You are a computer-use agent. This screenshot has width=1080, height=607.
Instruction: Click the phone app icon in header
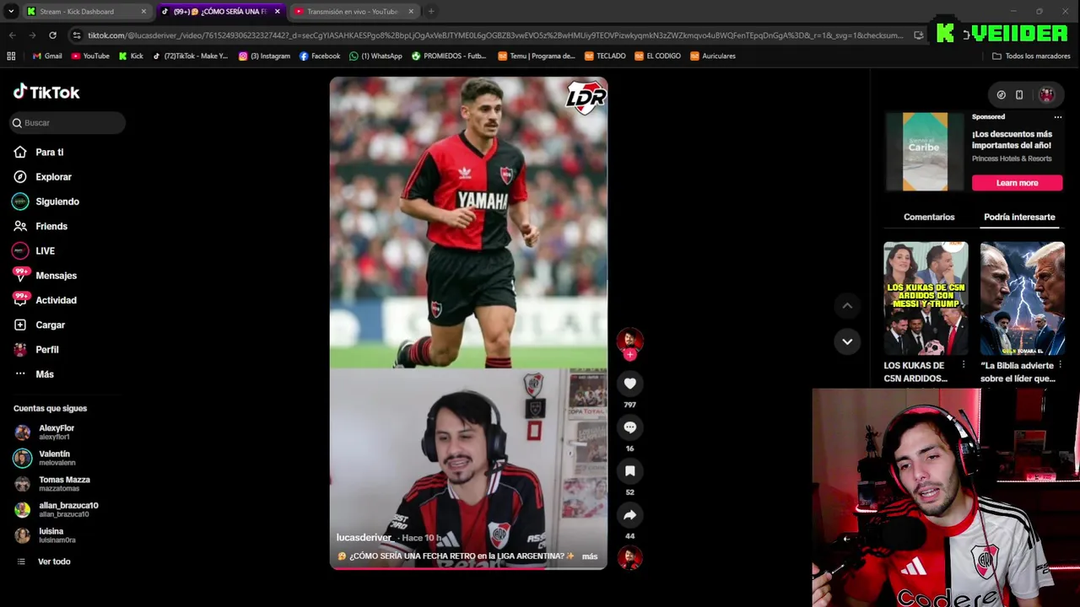click(1019, 95)
